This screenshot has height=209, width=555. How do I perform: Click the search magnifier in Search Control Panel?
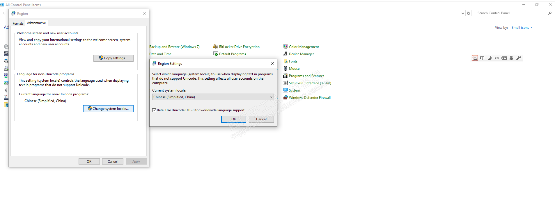(x=550, y=13)
